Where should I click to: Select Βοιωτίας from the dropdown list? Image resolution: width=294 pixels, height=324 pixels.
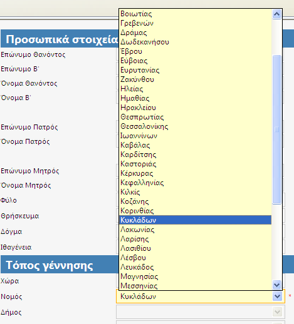[196, 14]
